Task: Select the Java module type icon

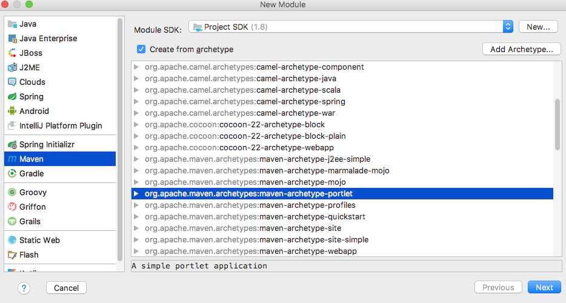Action: pyautogui.click(x=12, y=24)
